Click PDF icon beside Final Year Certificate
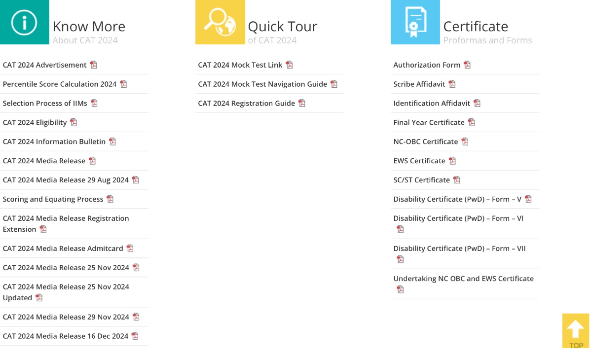592x355 pixels. (x=471, y=122)
